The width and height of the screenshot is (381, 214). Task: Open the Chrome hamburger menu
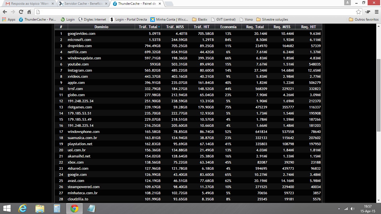point(376,12)
